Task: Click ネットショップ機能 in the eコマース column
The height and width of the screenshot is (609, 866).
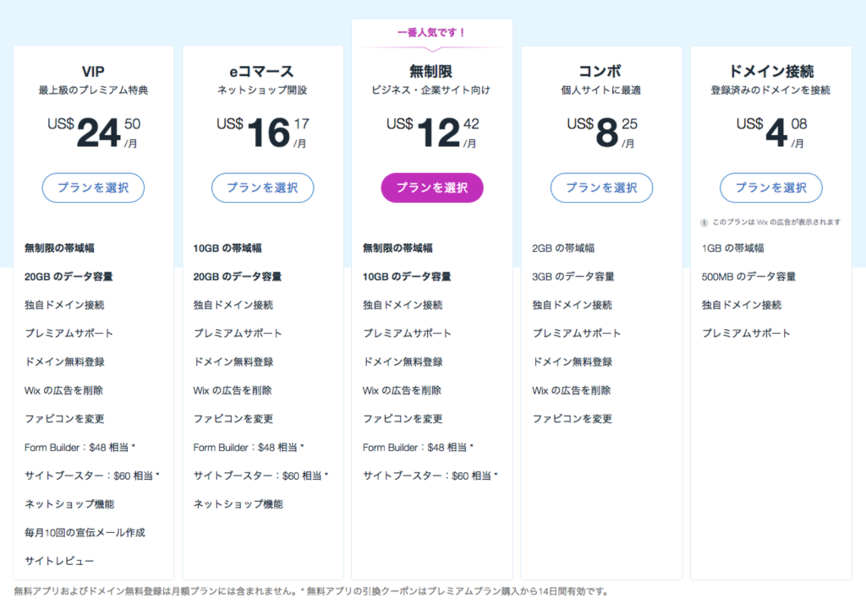Action: pos(238,504)
